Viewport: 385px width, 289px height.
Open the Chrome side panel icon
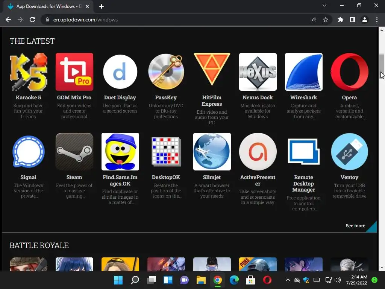[353, 20]
